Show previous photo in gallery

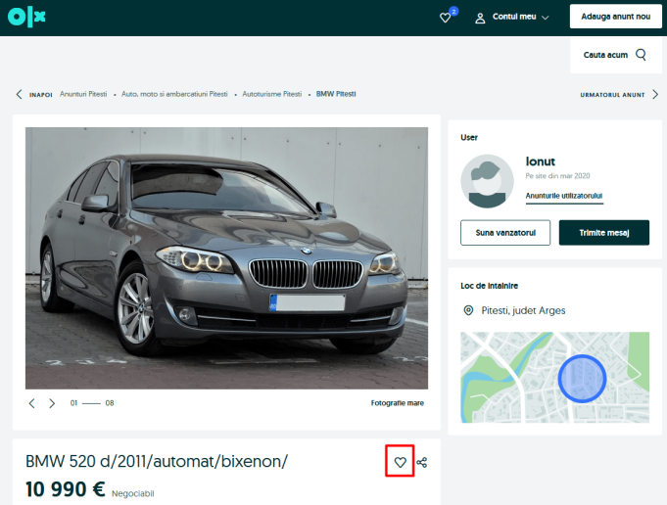click(31, 403)
